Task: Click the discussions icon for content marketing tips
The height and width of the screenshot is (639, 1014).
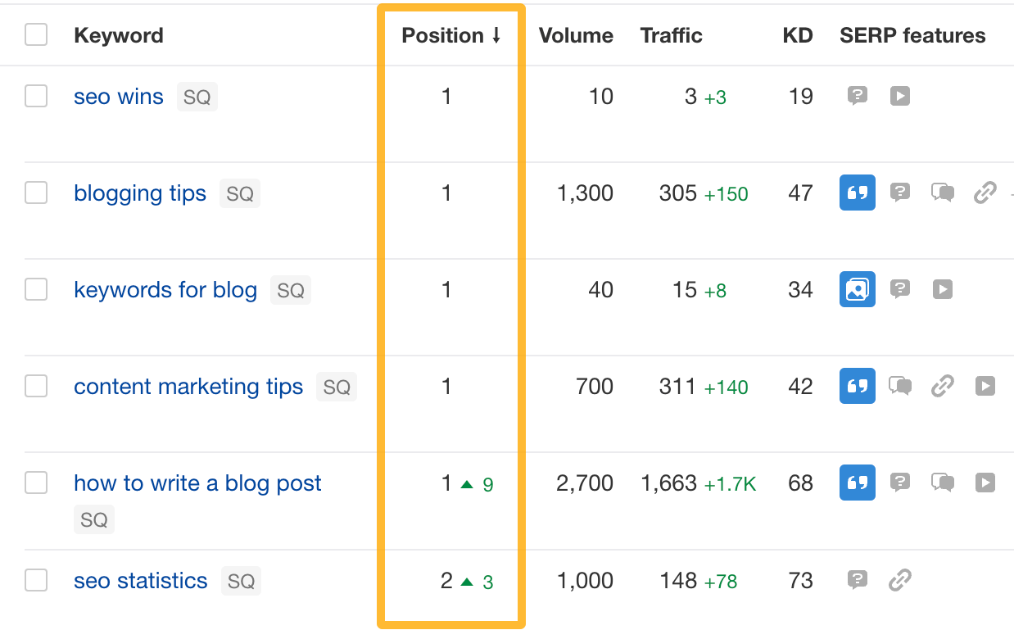Action: [899, 386]
